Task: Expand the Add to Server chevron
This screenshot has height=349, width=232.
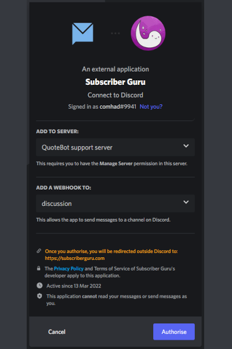Action: (x=186, y=146)
